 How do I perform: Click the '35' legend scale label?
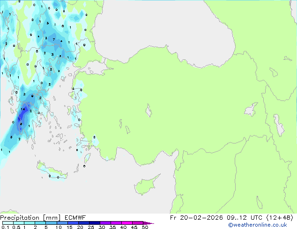tap(112, 227)
